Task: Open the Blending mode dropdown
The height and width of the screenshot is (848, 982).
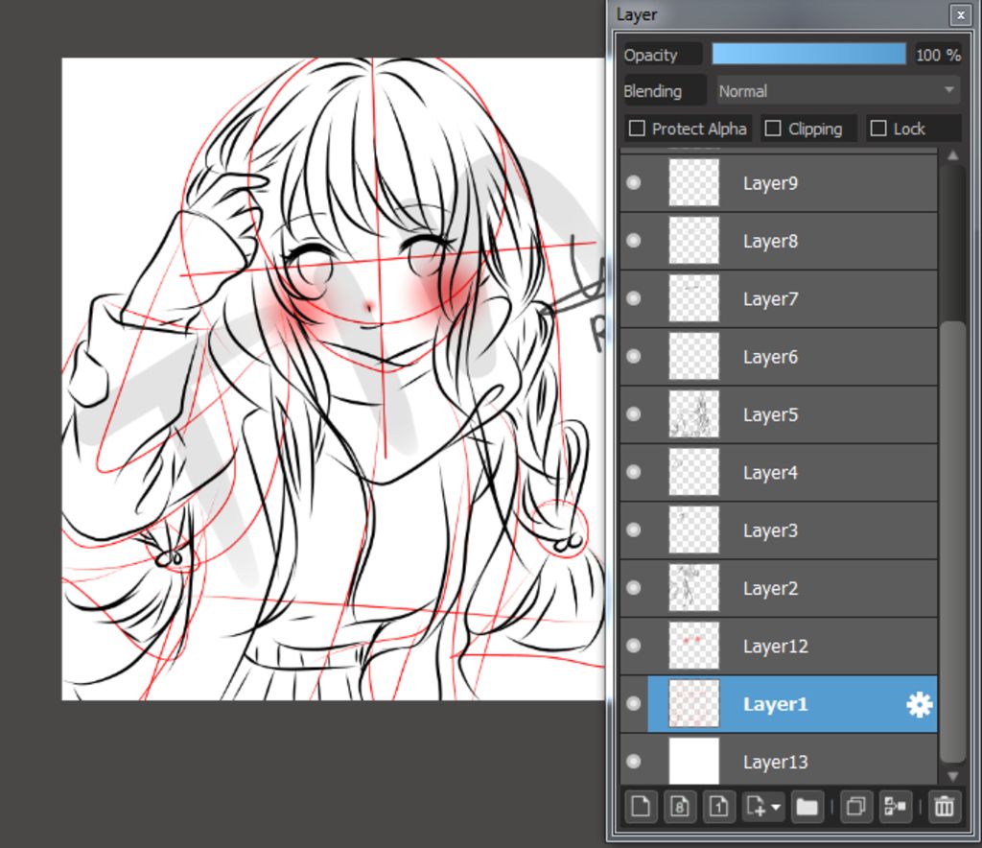Action: pyautogui.click(x=838, y=91)
